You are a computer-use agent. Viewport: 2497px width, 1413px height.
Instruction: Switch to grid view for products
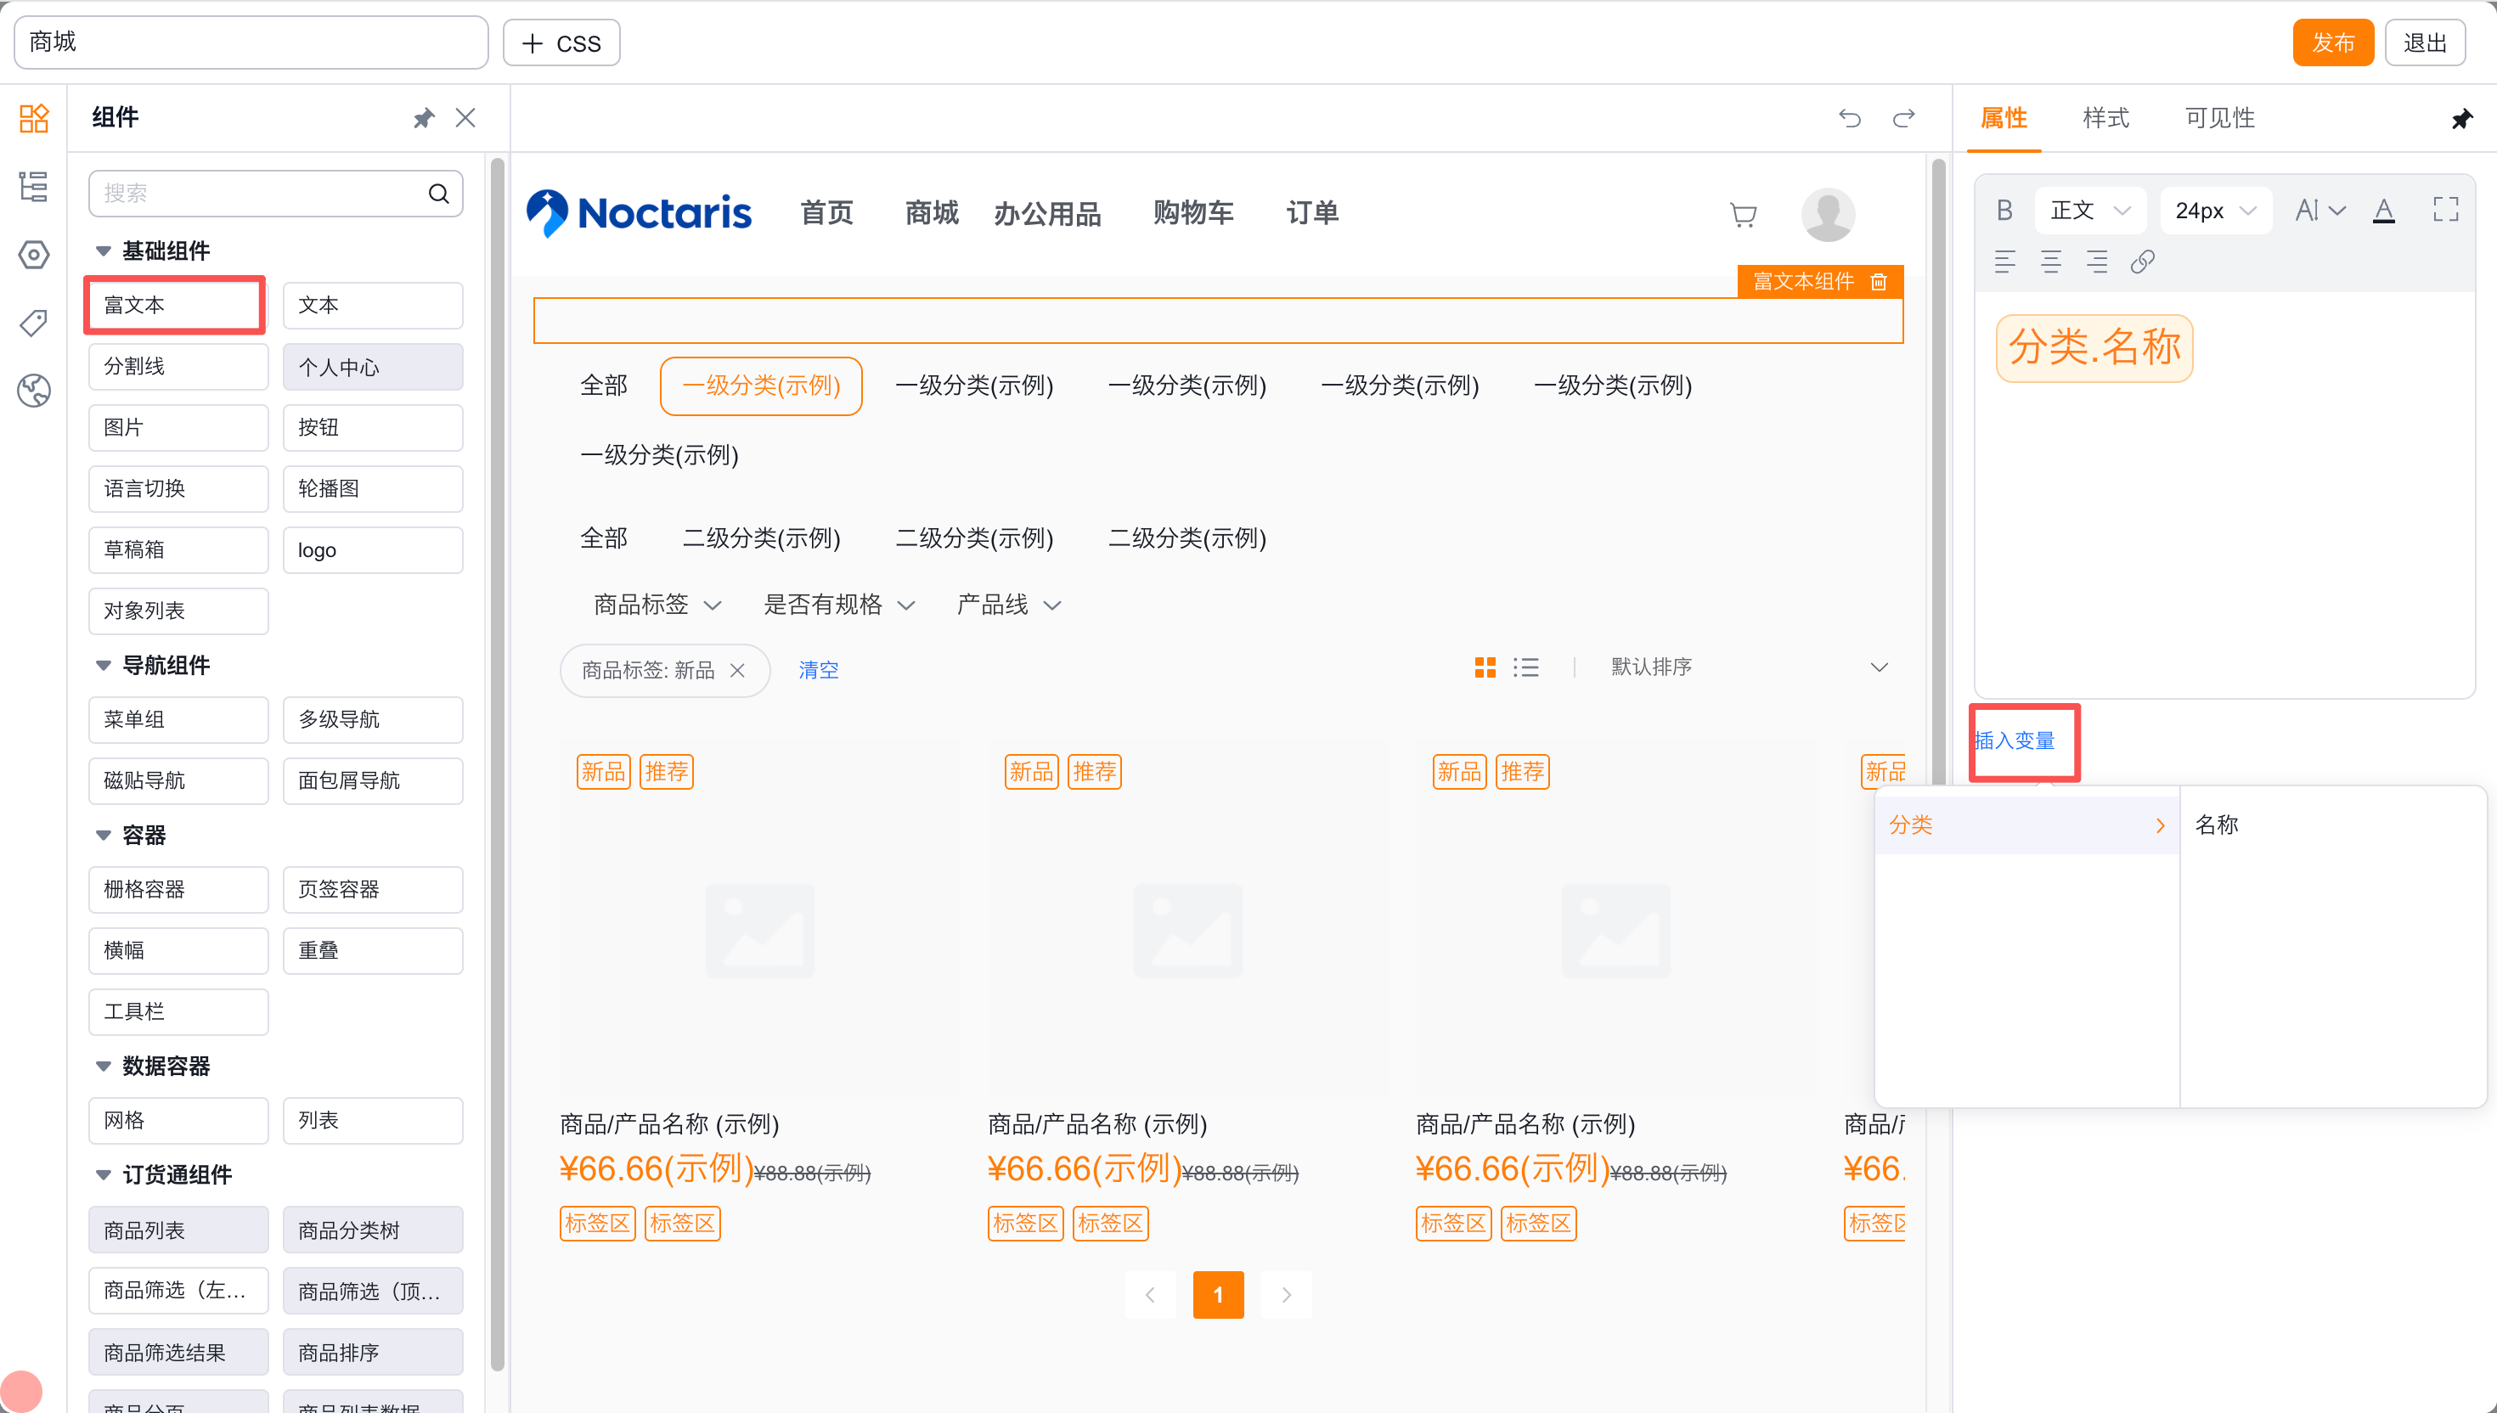click(1485, 667)
